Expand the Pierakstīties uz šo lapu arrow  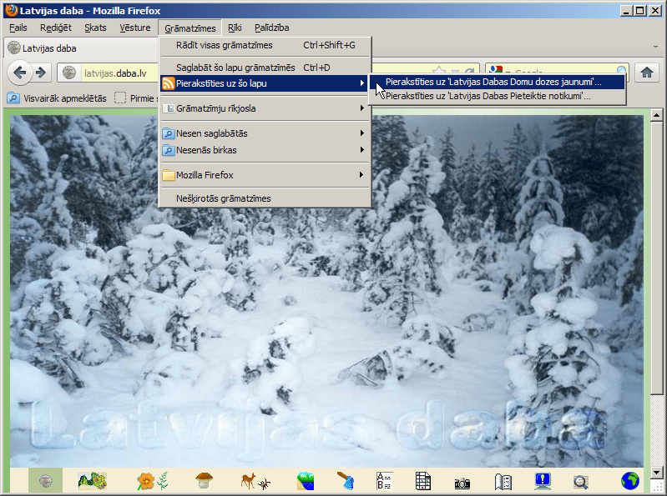click(x=361, y=83)
